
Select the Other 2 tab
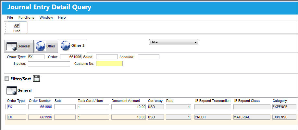click(x=72, y=46)
